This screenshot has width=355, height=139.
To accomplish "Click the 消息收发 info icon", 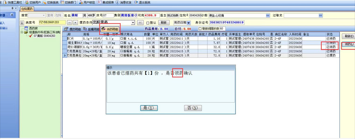I will (117, 2).
